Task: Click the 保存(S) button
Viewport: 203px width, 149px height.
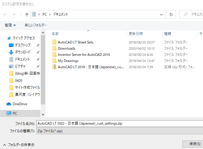Action: point(193,144)
